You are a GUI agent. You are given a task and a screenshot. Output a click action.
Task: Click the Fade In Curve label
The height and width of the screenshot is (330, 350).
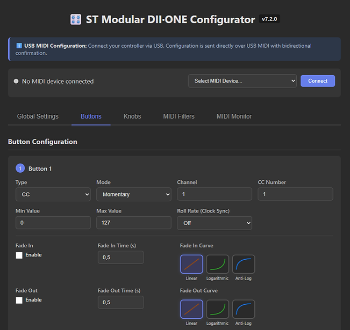click(x=196, y=246)
